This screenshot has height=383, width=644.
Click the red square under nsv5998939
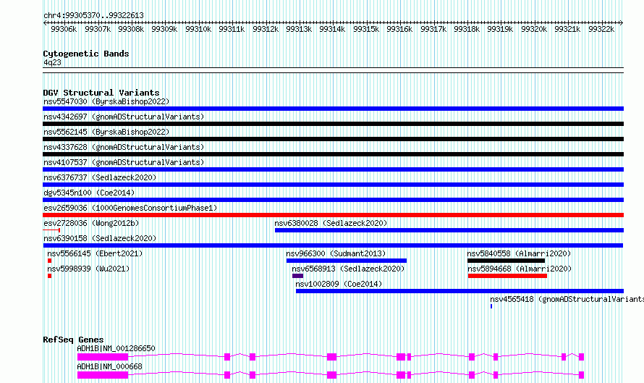coord(50,276)
